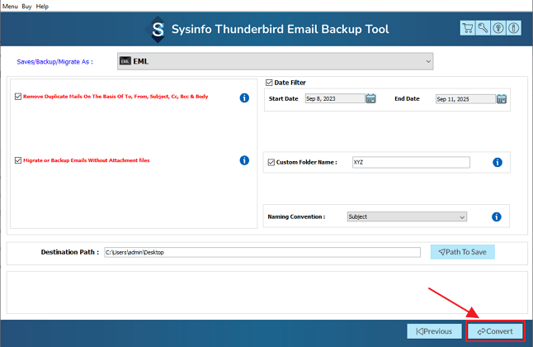Open the help question mark icon

[x=498, y=28]
